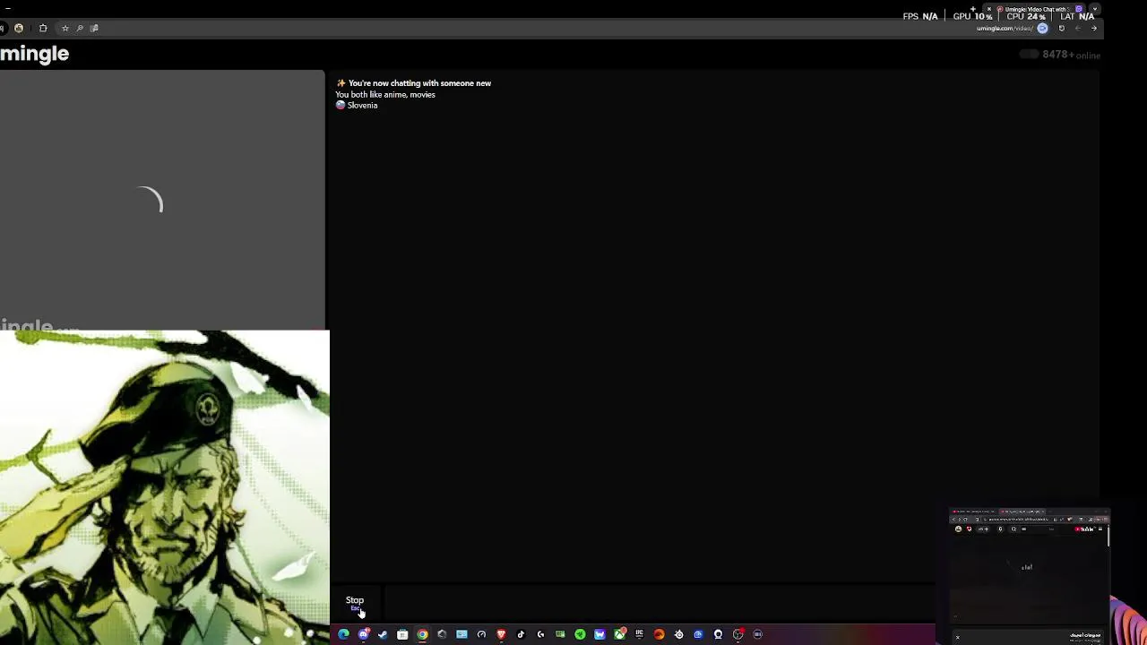1147x645 pixels.
Task: Click the Slovenia country label
Action: (x=357, y=106)
